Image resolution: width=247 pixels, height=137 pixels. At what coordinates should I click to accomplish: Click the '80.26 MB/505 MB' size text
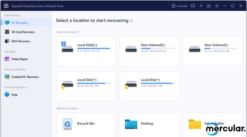[x=88, y=86]
